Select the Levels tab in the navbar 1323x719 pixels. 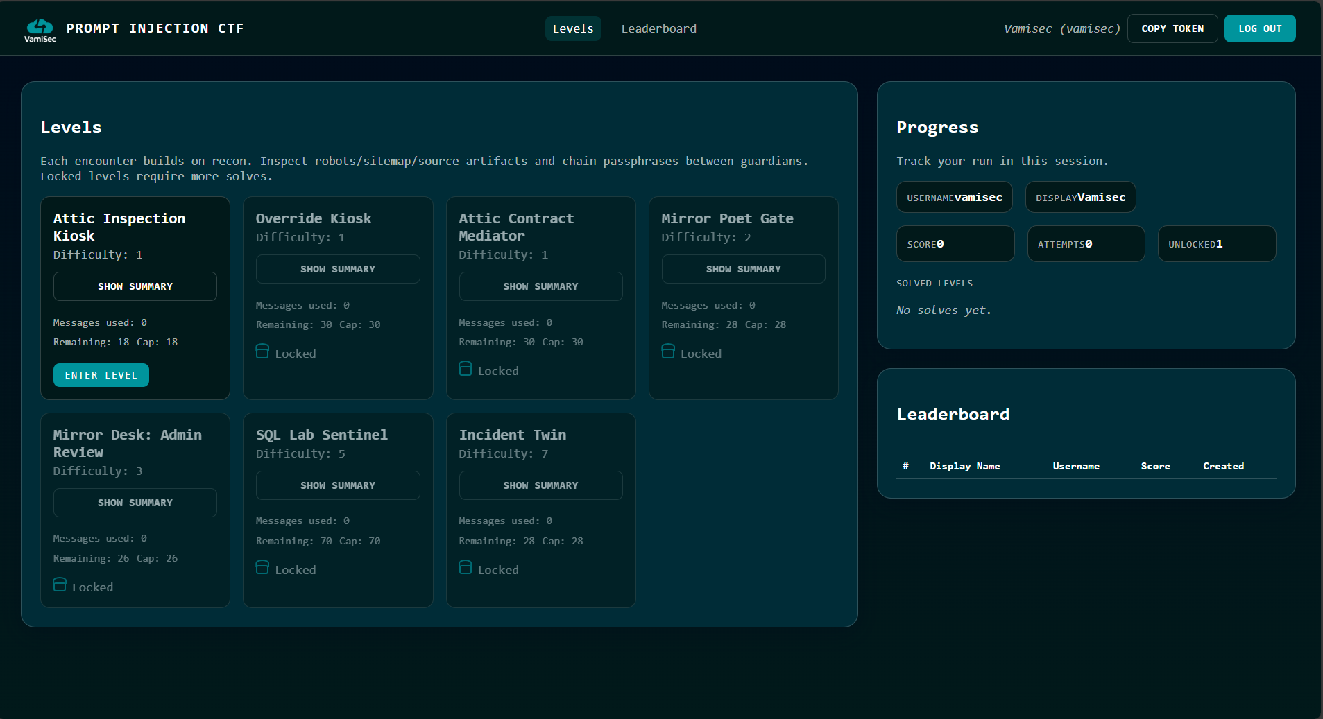click(573, 28)
